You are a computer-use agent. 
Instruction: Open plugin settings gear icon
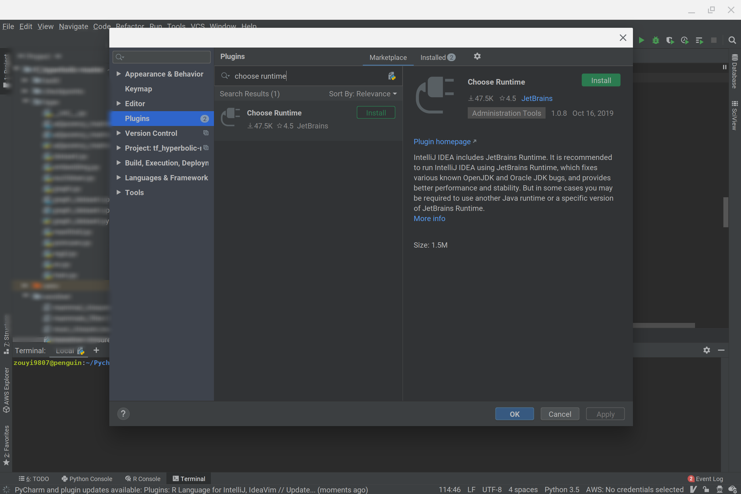click(x=477, y=57)
